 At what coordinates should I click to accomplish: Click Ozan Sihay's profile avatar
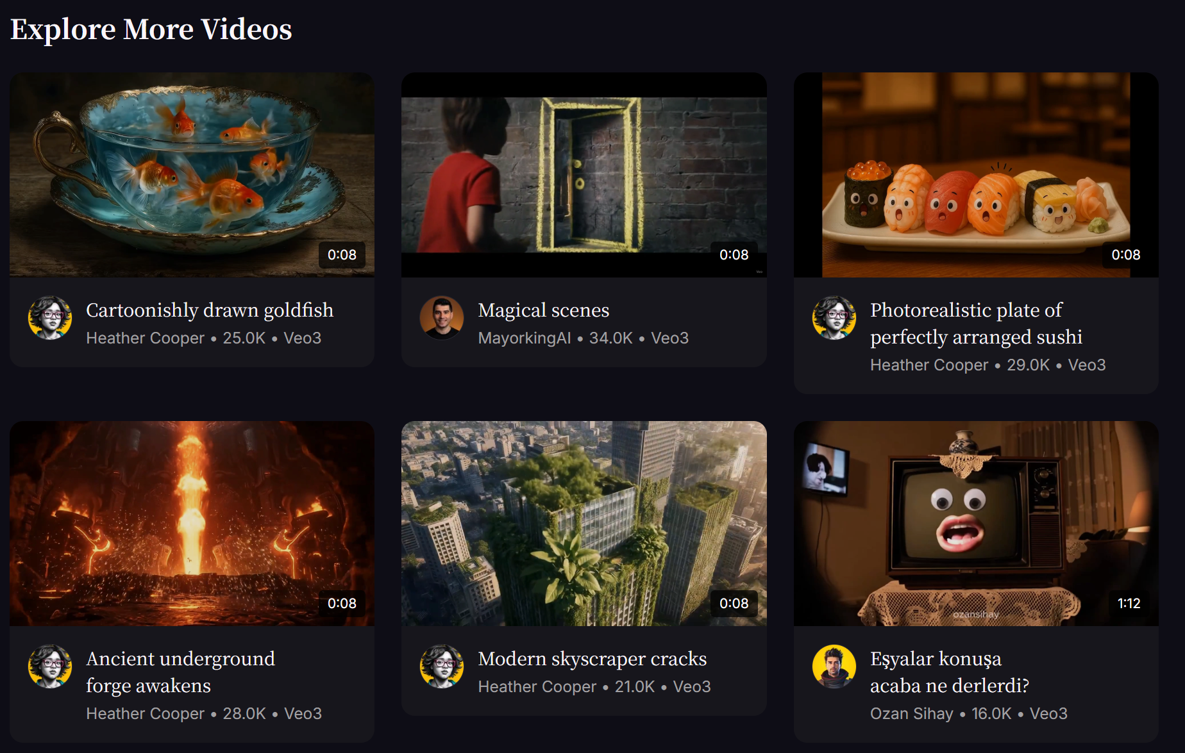pyautogui.click(x=834, y=666)
